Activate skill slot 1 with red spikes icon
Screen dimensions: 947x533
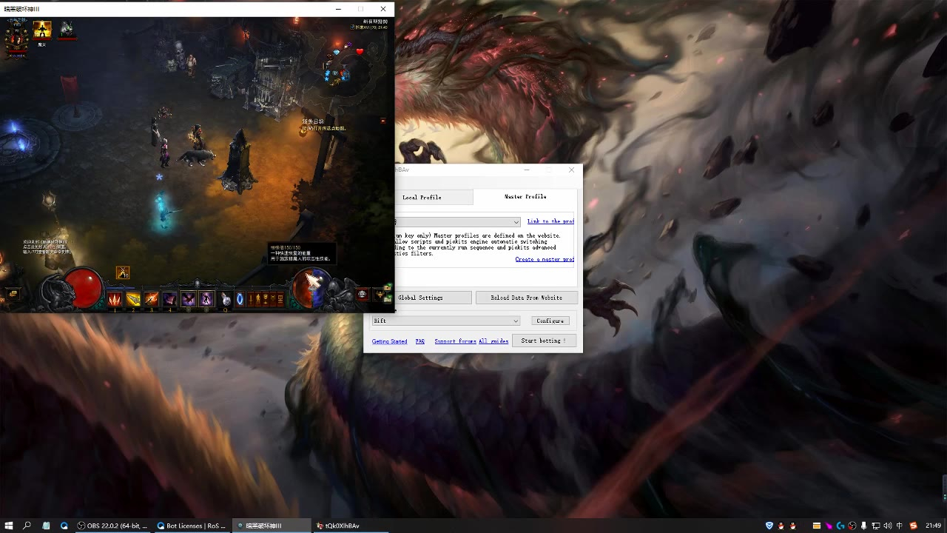pyautogui.click(x=115, y=299)
